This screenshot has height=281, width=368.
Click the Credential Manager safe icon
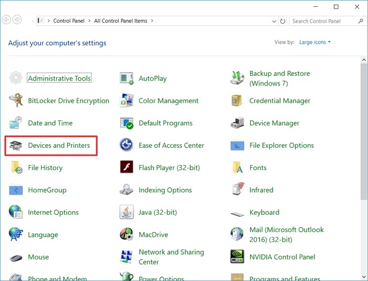(x=237, y=101)
